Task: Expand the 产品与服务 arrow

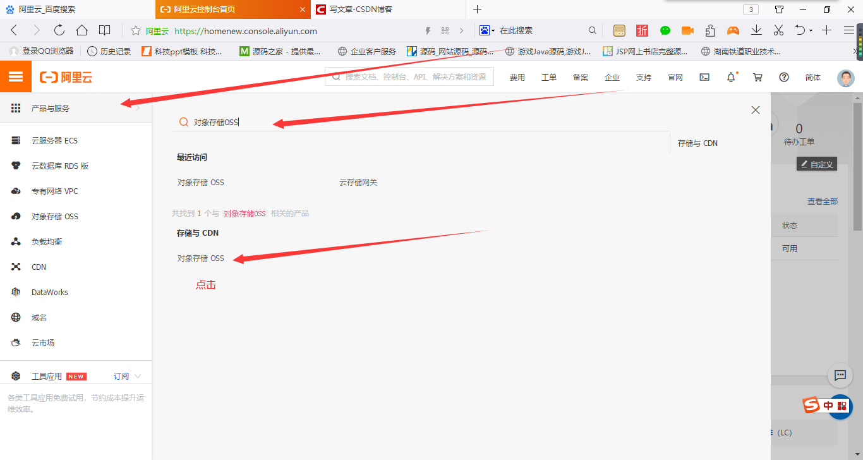Action: point(138,108)
